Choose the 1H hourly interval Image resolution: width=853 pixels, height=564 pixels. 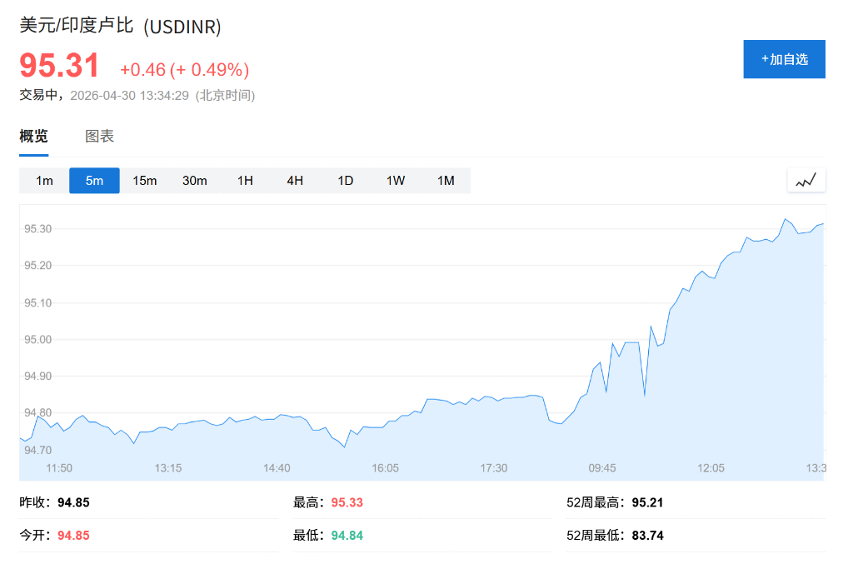(x=244, y=180)
